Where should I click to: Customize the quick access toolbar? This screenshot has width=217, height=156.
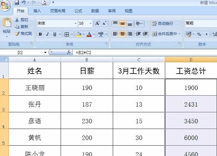53,2
